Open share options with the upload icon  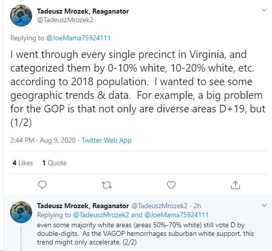point(235,185)
